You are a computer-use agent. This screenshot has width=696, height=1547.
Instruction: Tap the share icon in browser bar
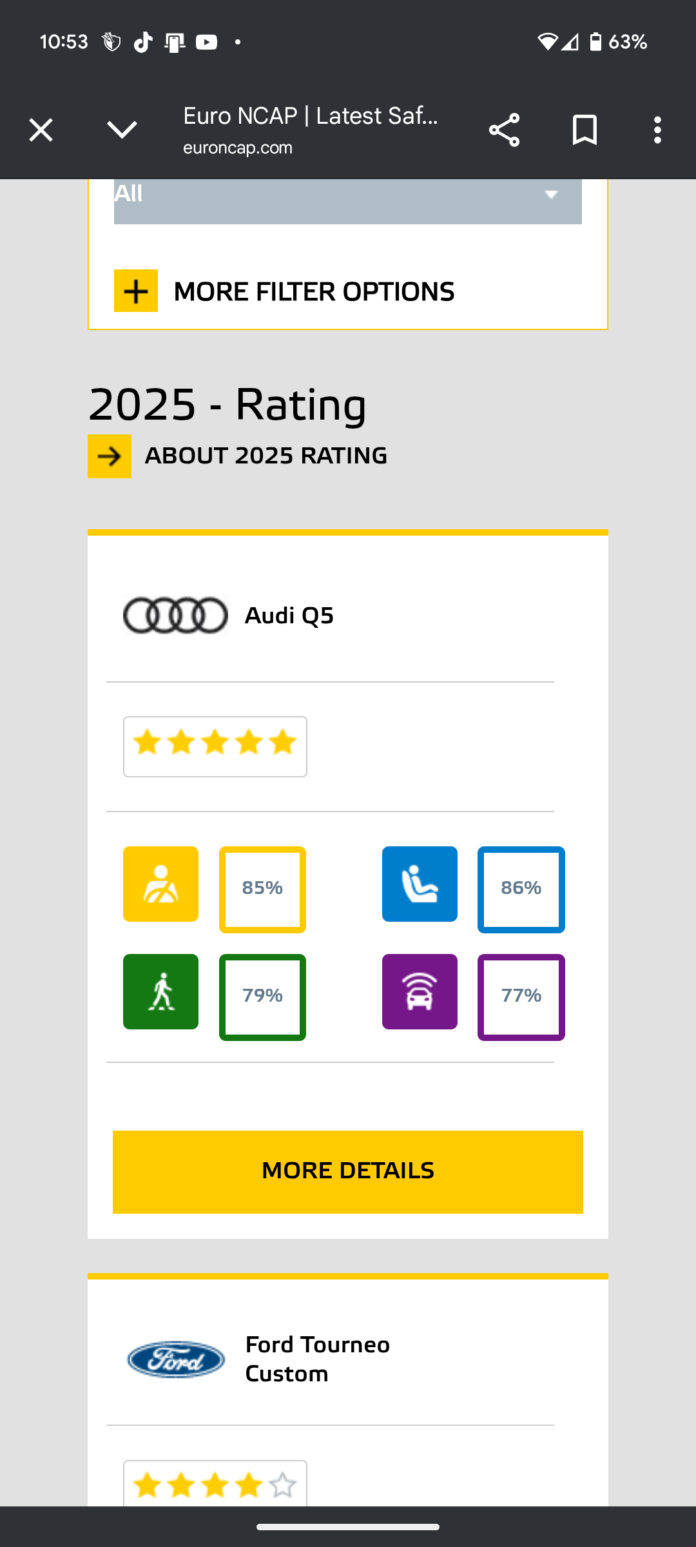[504, 130]
